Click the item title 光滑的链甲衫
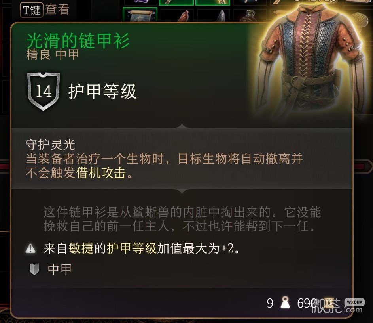This screenshot has height=323, width=373. (x=78, y=41)
